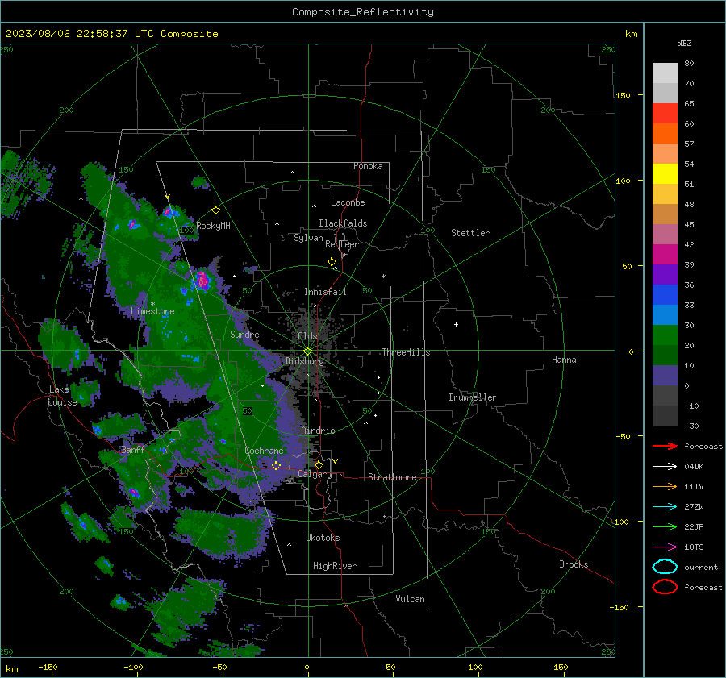Click the yellow radar-site diamond at Olds center

(307, 351)
